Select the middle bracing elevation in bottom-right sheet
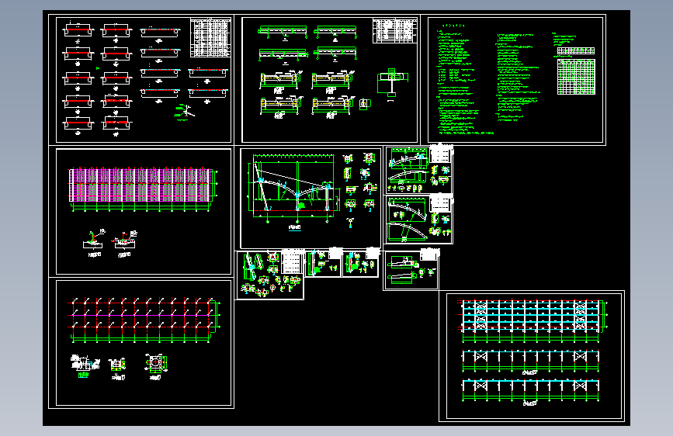The height and width of the screenshot is (436, 673). point(530,361)
